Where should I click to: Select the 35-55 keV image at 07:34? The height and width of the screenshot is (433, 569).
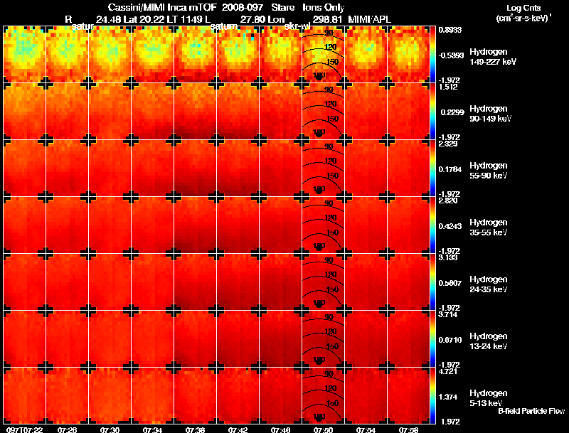click(x=152, y=225)
